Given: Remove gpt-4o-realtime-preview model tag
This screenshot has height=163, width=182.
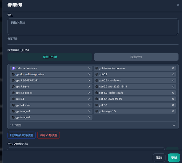Looking at the screenshot, I should click(x=89, y=74).
